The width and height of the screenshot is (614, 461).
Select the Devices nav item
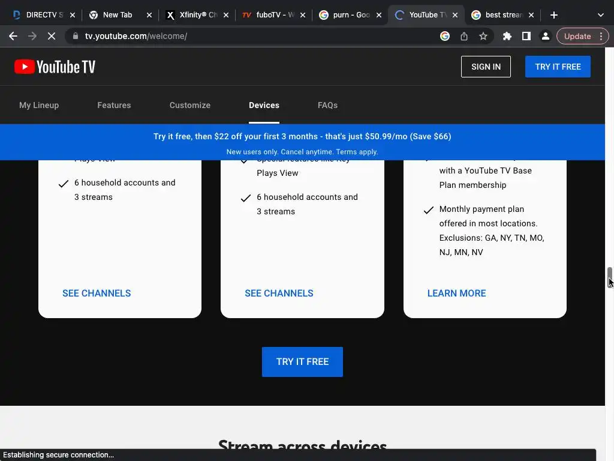click(x=264, y=105)
